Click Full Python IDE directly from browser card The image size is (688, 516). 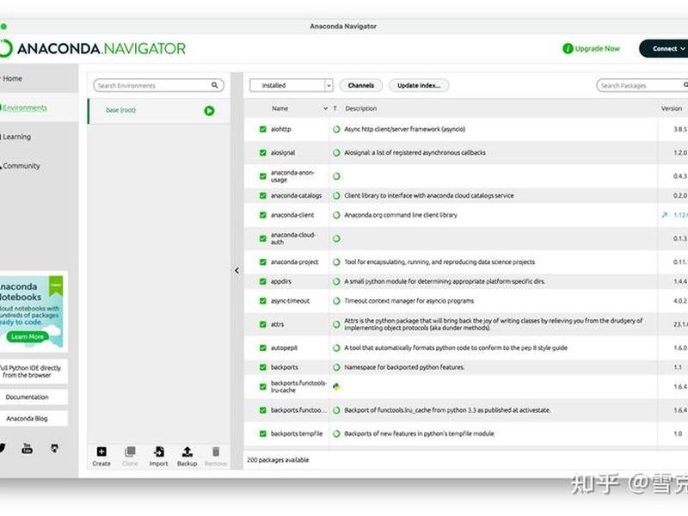click(34, 372)
